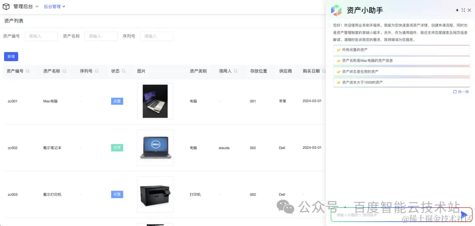Search icon in 购买日期 column header

[324, 71]
